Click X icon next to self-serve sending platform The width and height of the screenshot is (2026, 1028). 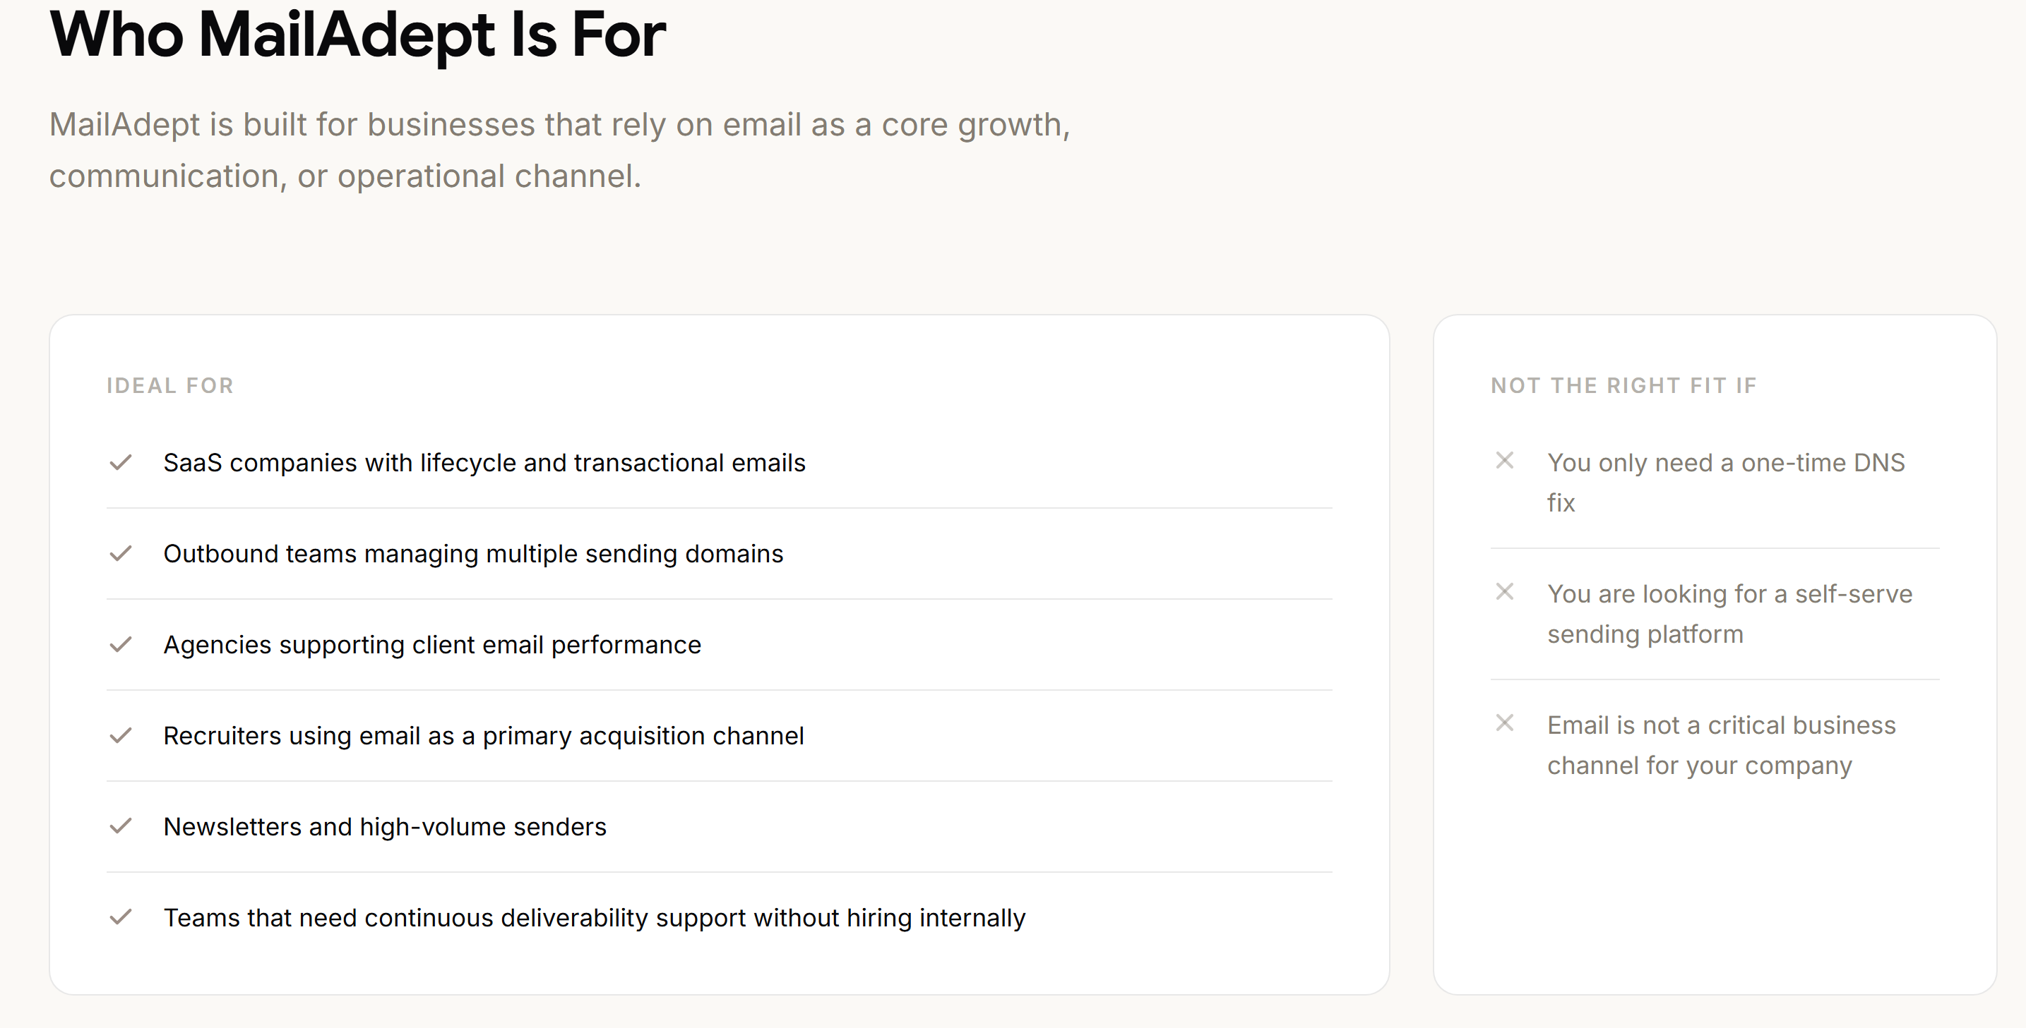click(x=1503, y=592)
